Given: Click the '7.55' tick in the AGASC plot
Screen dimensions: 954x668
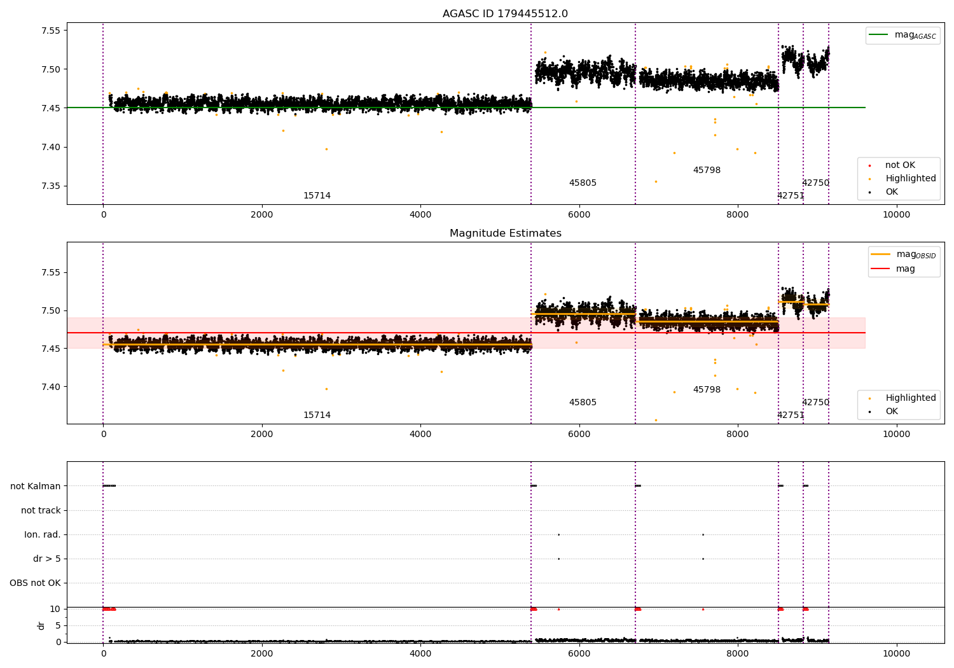Looking at the screenshot, I should 51,31.
